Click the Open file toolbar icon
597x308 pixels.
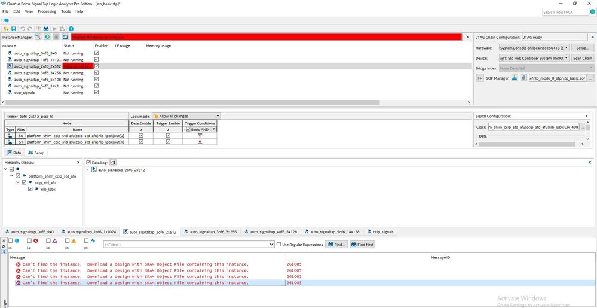6,29
